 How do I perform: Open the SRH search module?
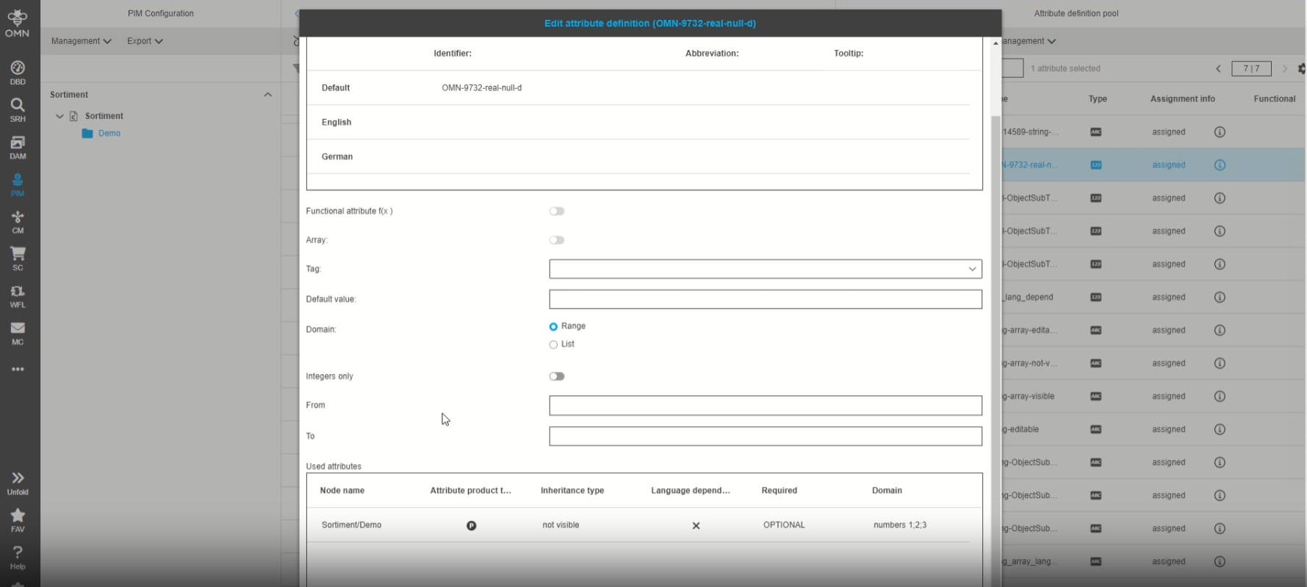tap(18, 109)
